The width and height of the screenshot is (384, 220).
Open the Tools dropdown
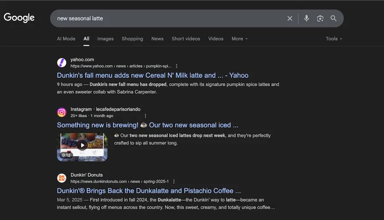click(x=334, y=39)
